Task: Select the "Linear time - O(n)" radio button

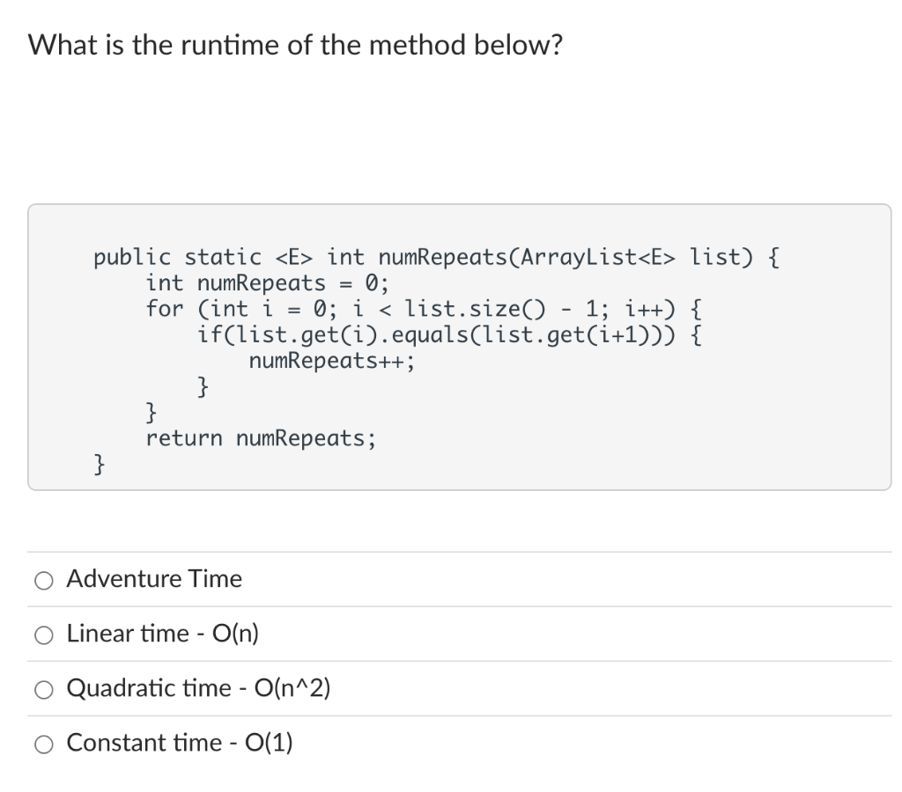Action: [x=42, y=634]
